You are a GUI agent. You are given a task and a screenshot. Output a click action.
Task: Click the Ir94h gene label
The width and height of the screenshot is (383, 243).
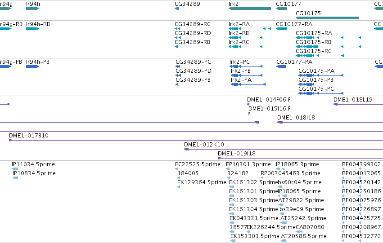[x=33, y=4]
